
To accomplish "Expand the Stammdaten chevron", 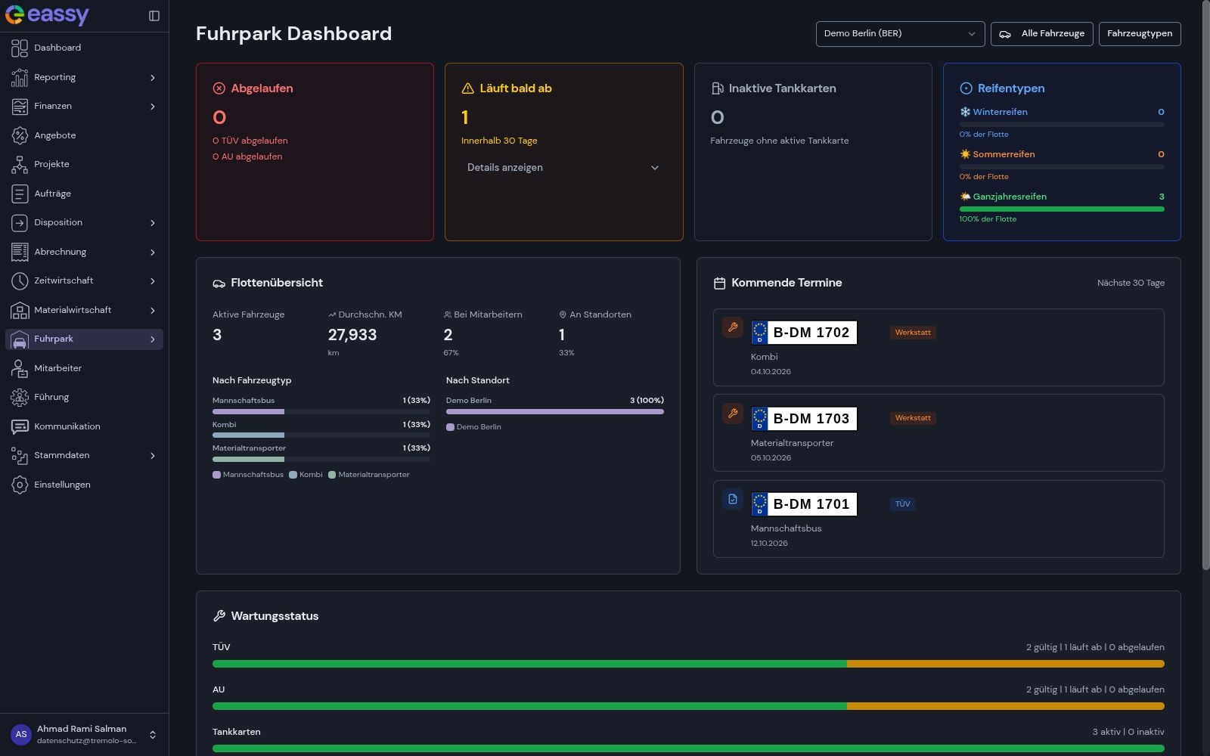I will [153, 456].
